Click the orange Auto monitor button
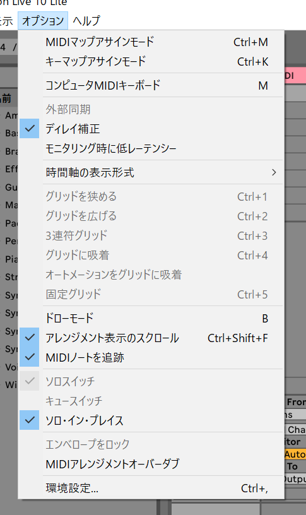This screenshot has width=306, height=515. (x=295, y=454)
